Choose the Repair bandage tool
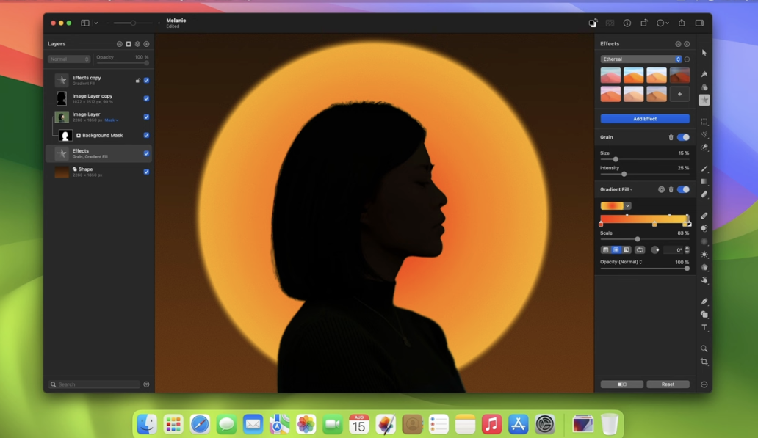This screenshot has width=758, height=438. click(x=704, y=216)
